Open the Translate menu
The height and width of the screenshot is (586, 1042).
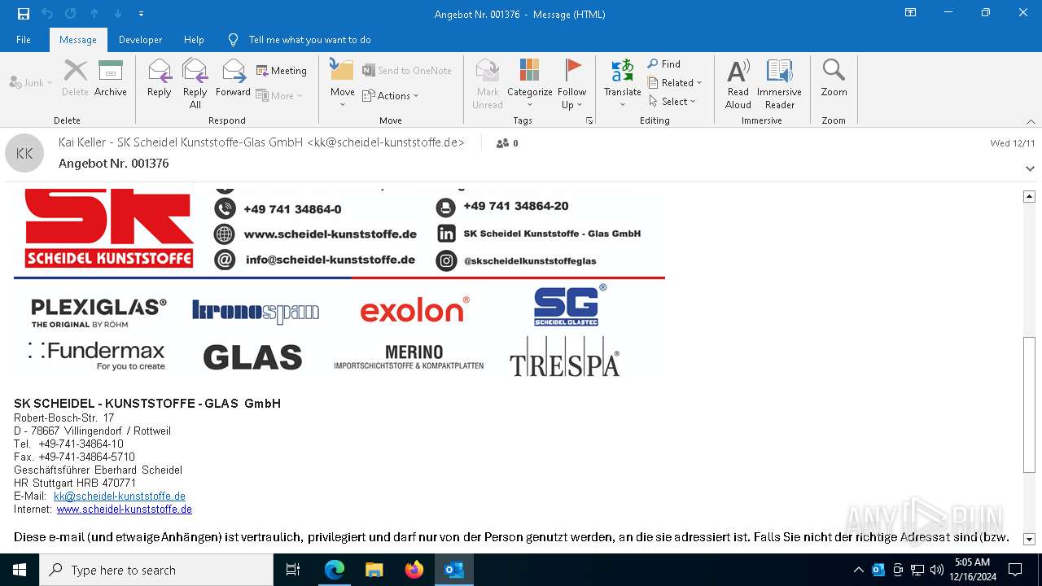click(623, 83)
